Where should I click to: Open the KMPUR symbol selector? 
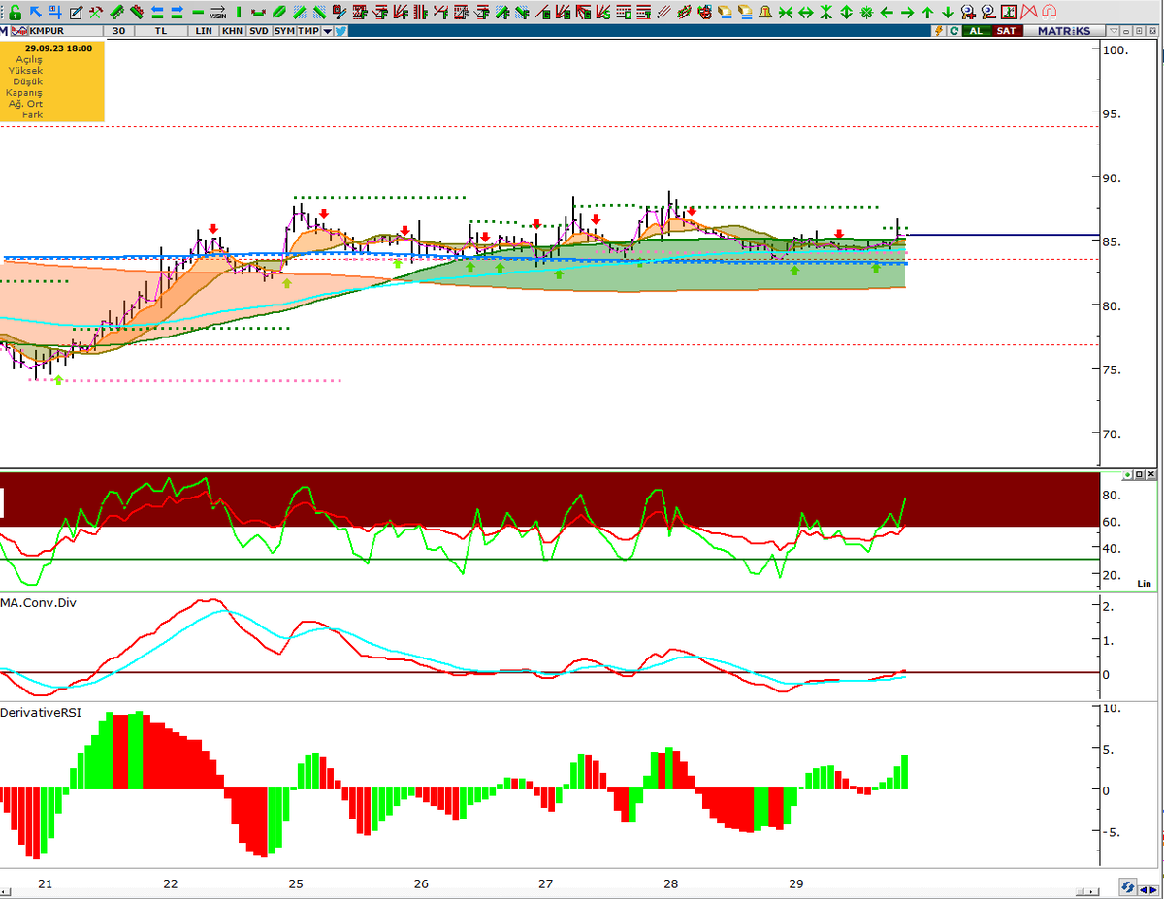click(x=65, y=31)
